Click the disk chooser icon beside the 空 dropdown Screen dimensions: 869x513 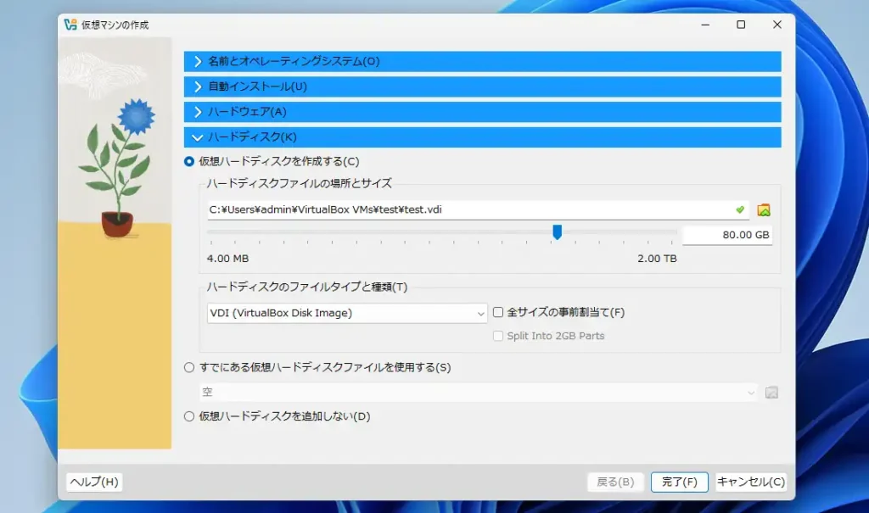tap(771, 392)
